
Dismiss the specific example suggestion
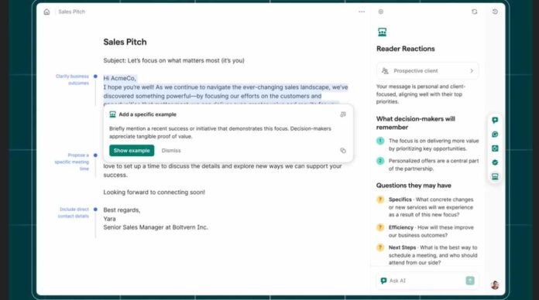(171, 150)
